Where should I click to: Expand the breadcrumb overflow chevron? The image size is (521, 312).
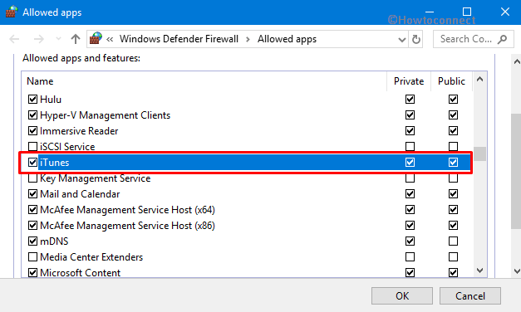[110, 39]
